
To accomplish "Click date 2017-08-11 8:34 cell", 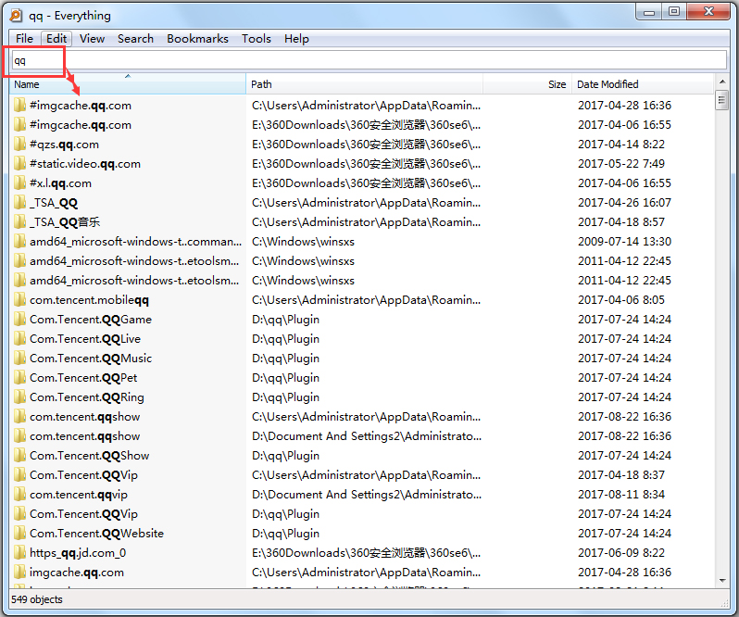I will pos(621,495).
